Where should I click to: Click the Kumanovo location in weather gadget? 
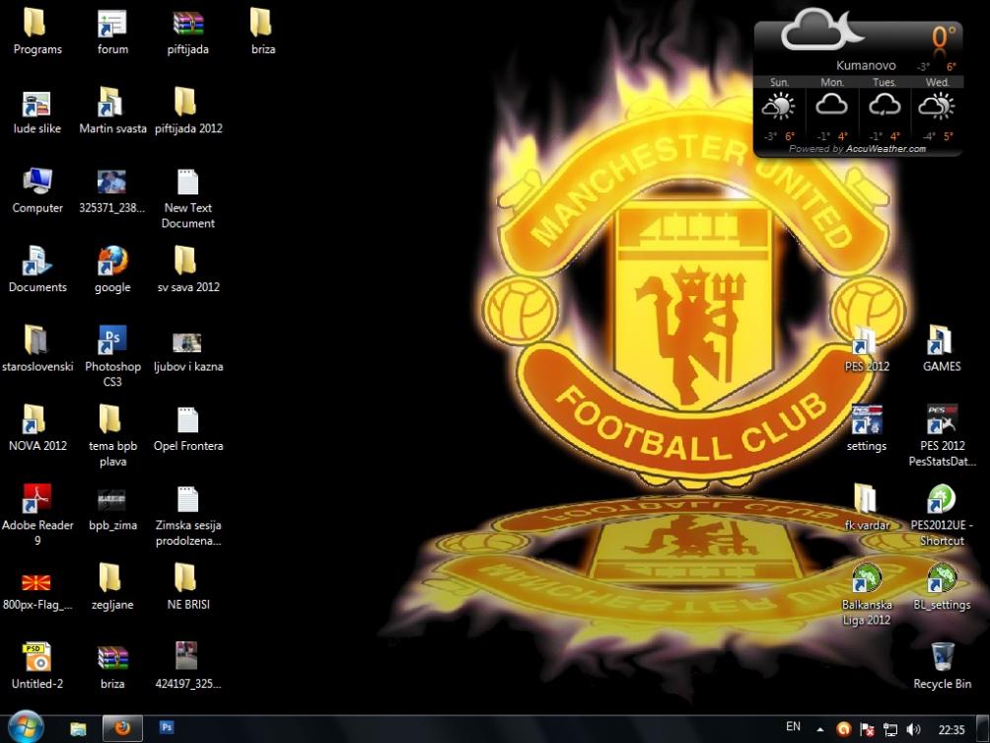[866, 65]
